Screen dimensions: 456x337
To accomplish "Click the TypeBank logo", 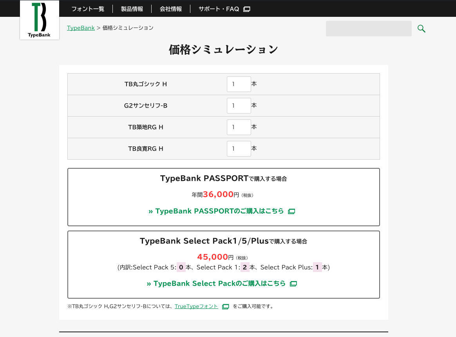I will (40, 20).
